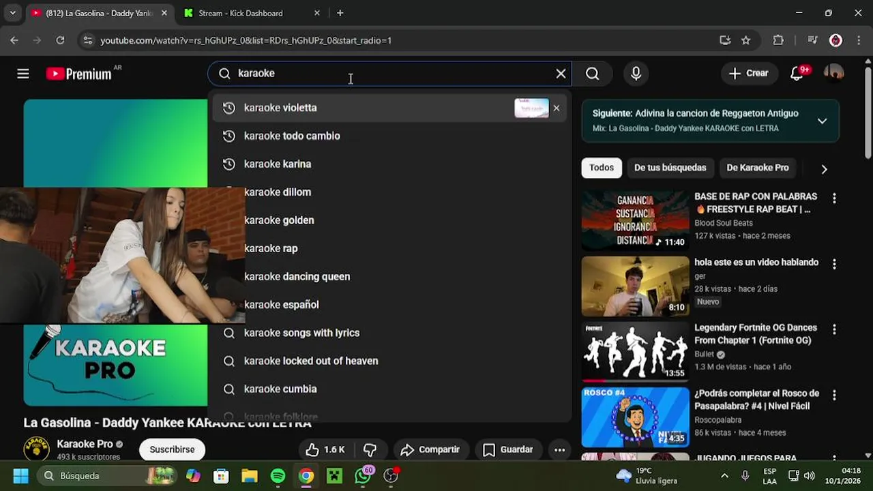Start voice search with the microphone
Image resolution: width=873 pixels, height=491 pixels.
tap(636, 74)
